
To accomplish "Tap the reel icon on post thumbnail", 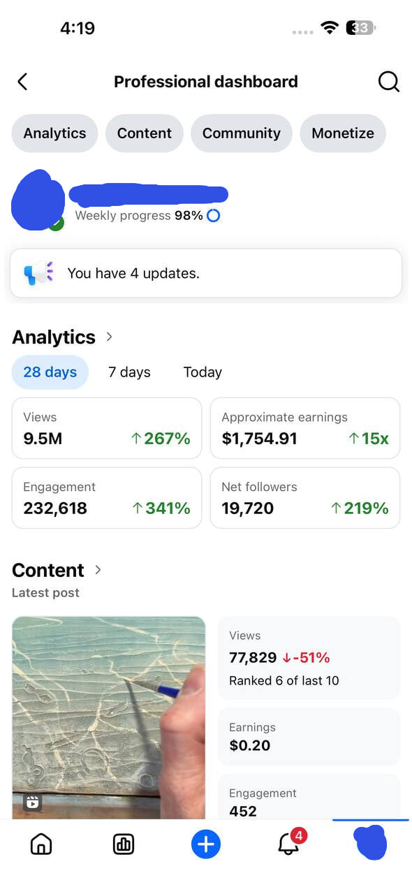I will 32,803.
